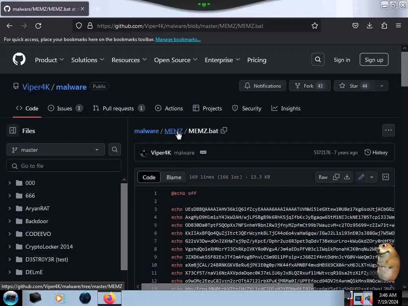Copy file path icon next to MEMZ.bat

(x=224, y=130)
